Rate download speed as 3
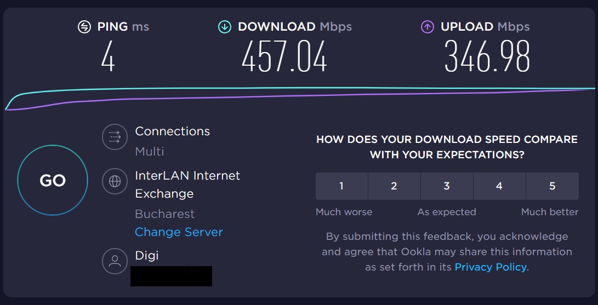 pos(447,186)
